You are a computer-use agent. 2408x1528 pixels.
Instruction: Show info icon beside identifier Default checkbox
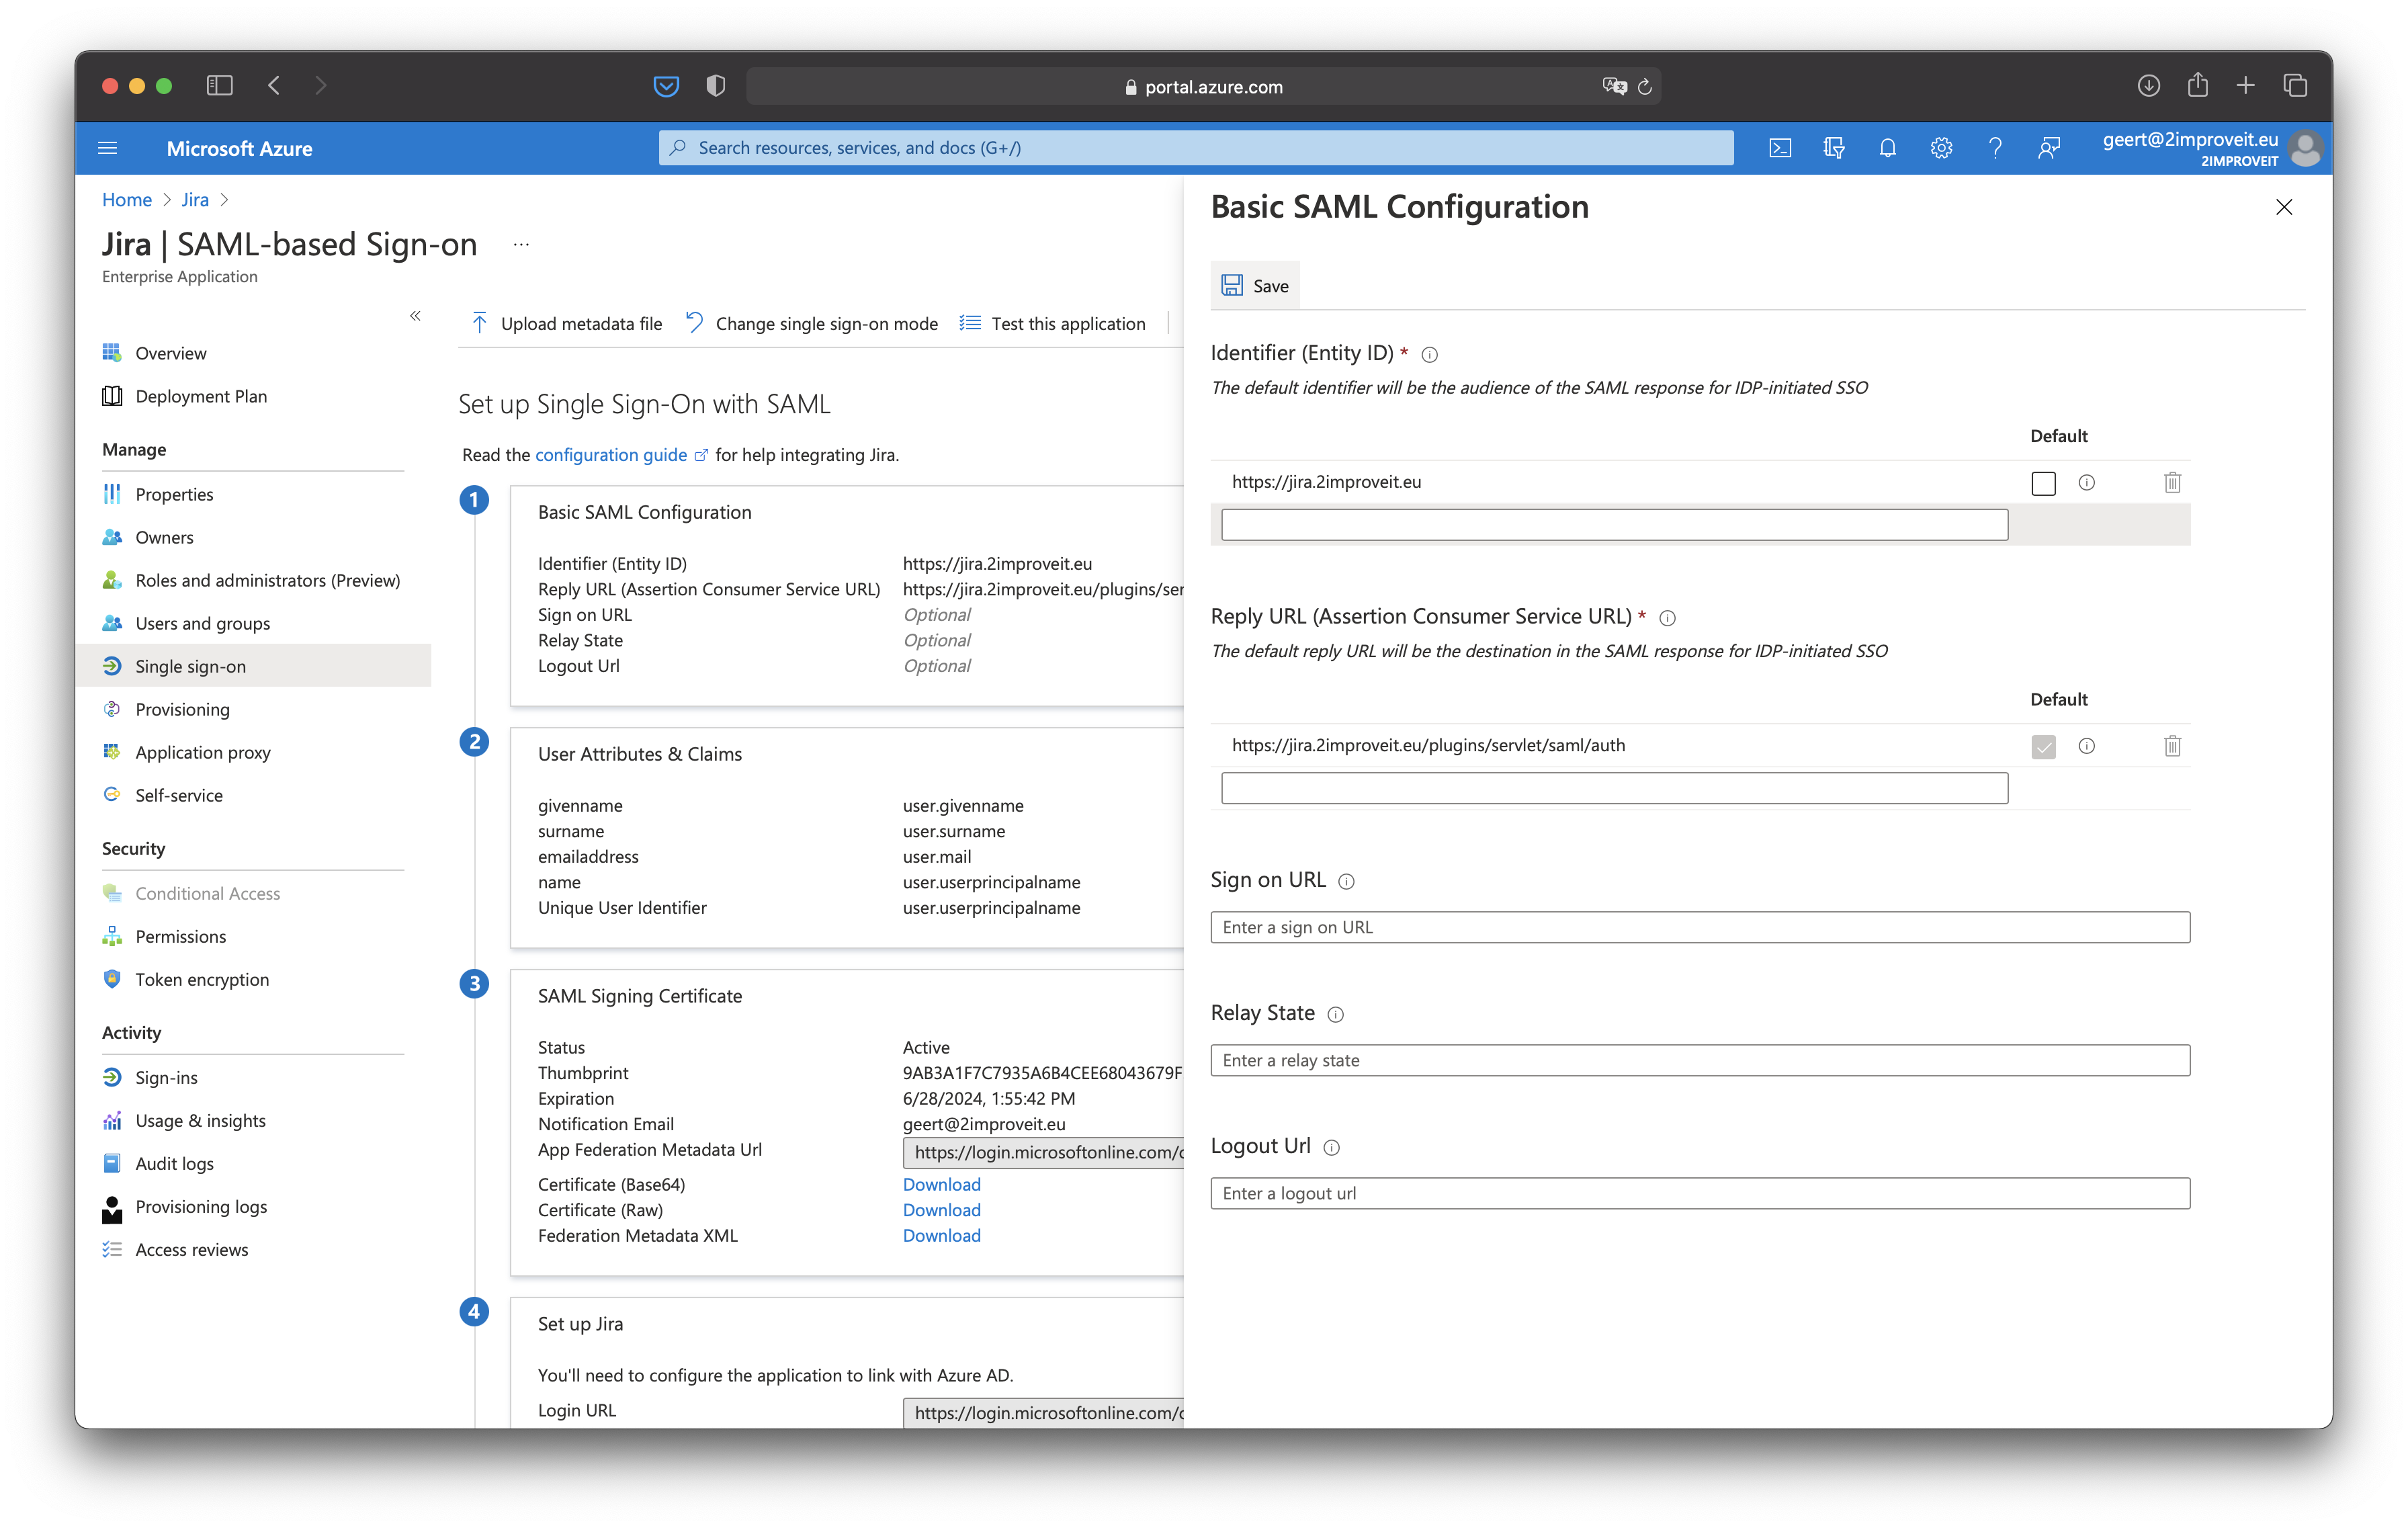tap(2086, 482)
